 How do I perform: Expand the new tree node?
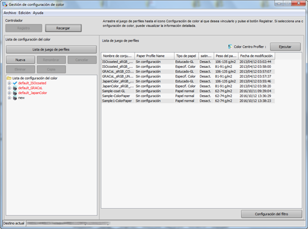click(x=9, y=98)
